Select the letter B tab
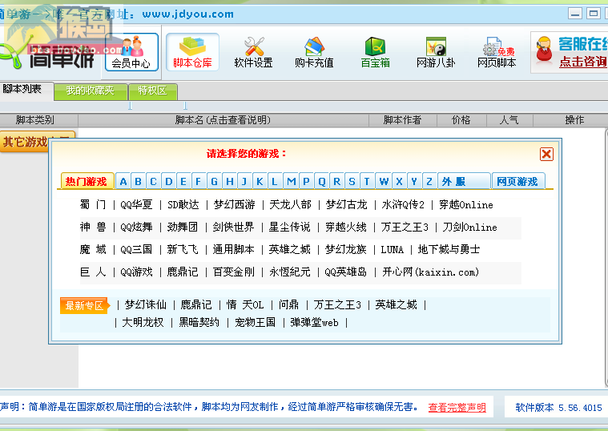The width and height of the screenshot is (608, 431). [x=138, y=181]
